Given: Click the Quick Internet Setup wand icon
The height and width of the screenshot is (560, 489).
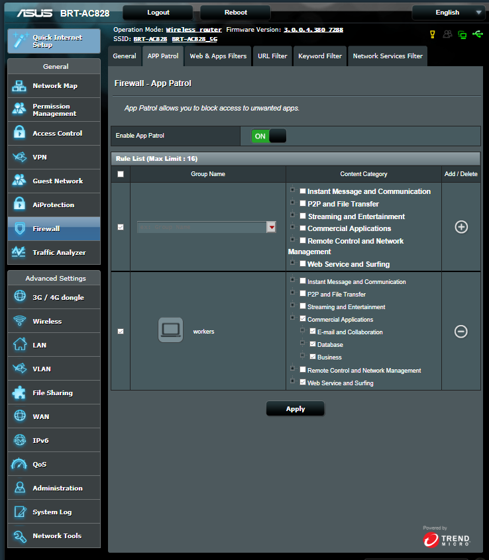Looking at the screenshot, I should click(20, 41).
